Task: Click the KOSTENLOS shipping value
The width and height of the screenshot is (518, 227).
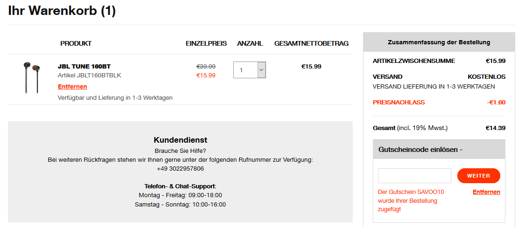Action: tap(486, 76)
